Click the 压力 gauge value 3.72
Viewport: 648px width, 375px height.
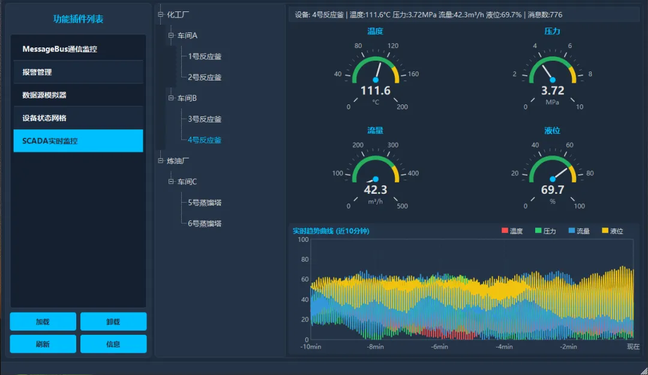tap(553, 90)
